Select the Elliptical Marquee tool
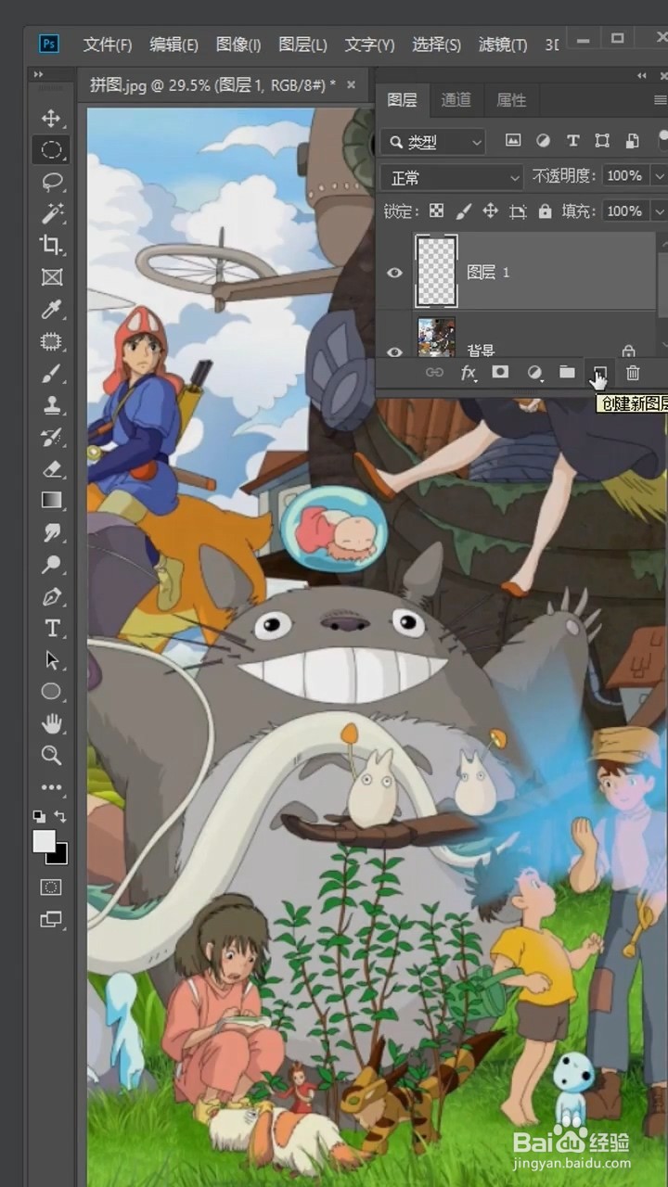The height and width of the screenshot is (1187, 668). pyautogui.click(x=51, y=149)
